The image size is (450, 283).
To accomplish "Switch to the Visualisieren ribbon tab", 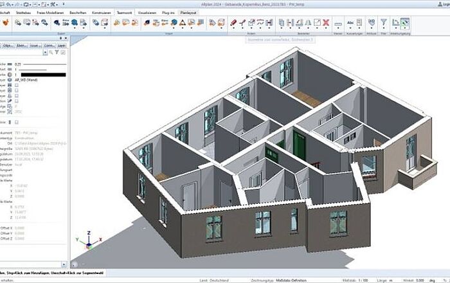I will coord(146,11).
